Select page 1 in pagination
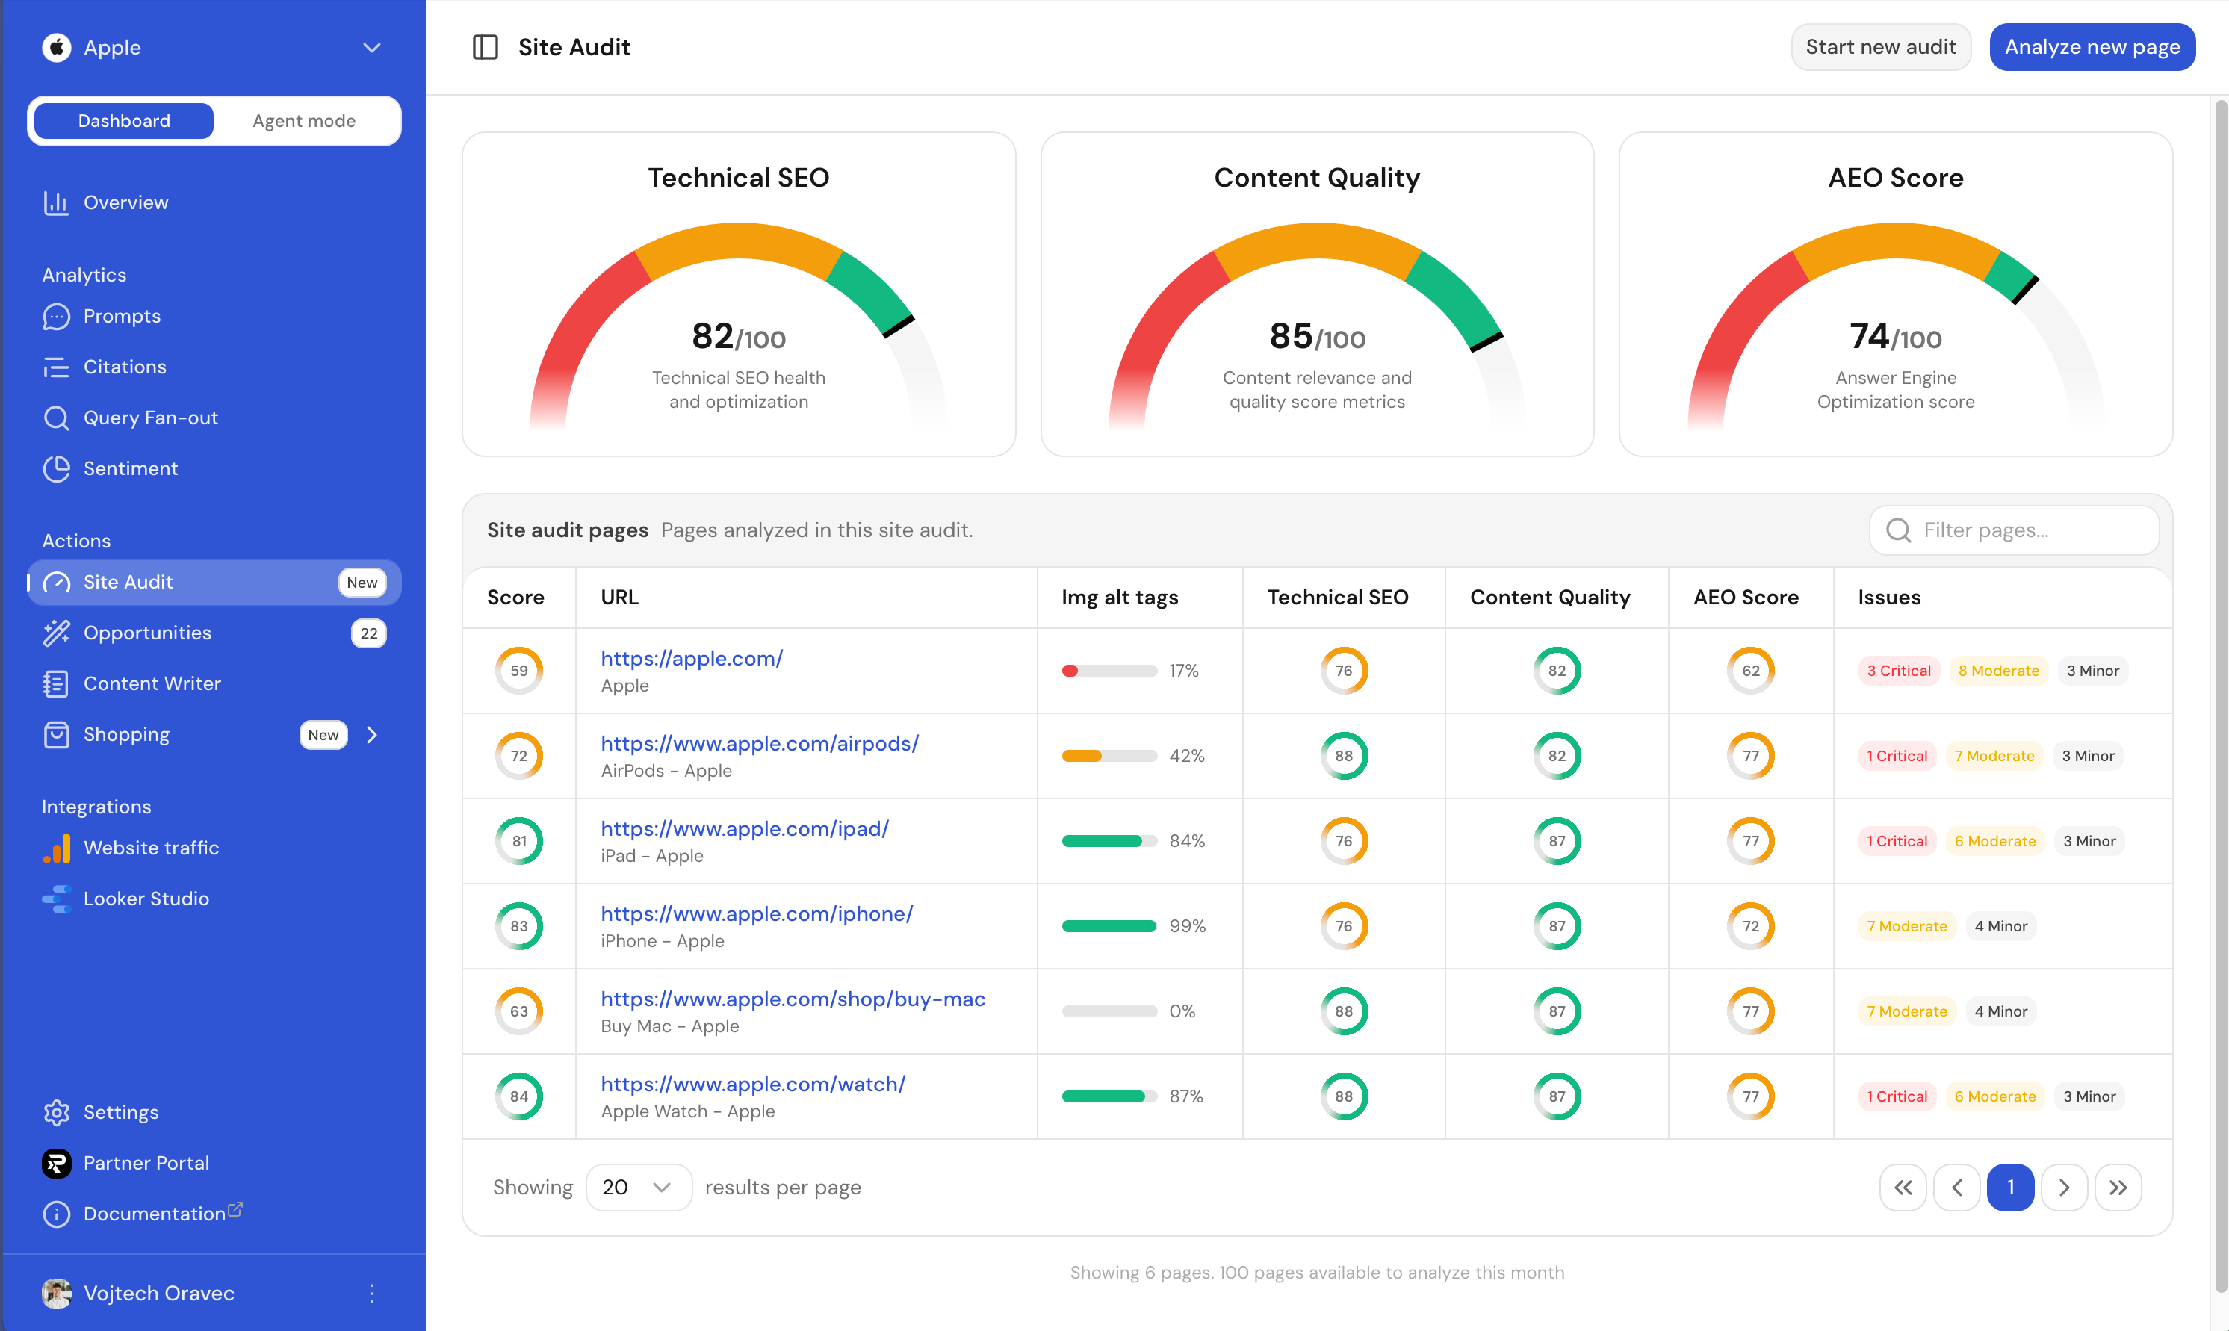The height and width of the screenshot is (1331, 2229). pyautogui.click(x=2010, y=1188)
